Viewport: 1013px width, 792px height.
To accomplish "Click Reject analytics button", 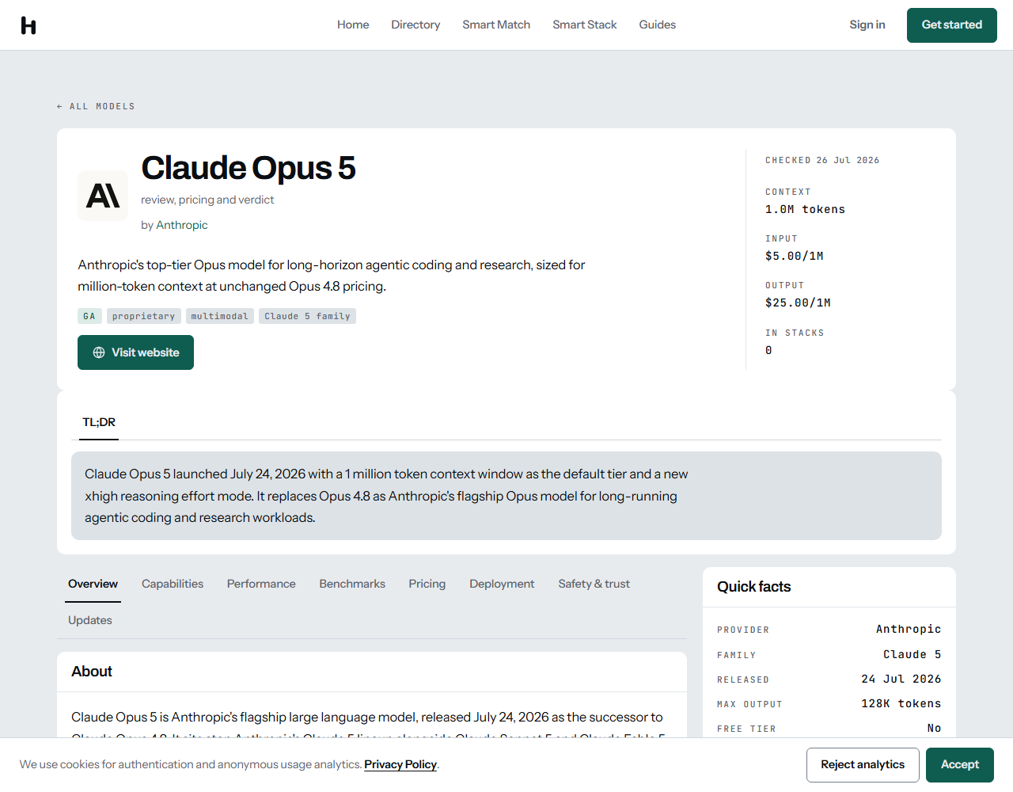I will coord(863,765).
